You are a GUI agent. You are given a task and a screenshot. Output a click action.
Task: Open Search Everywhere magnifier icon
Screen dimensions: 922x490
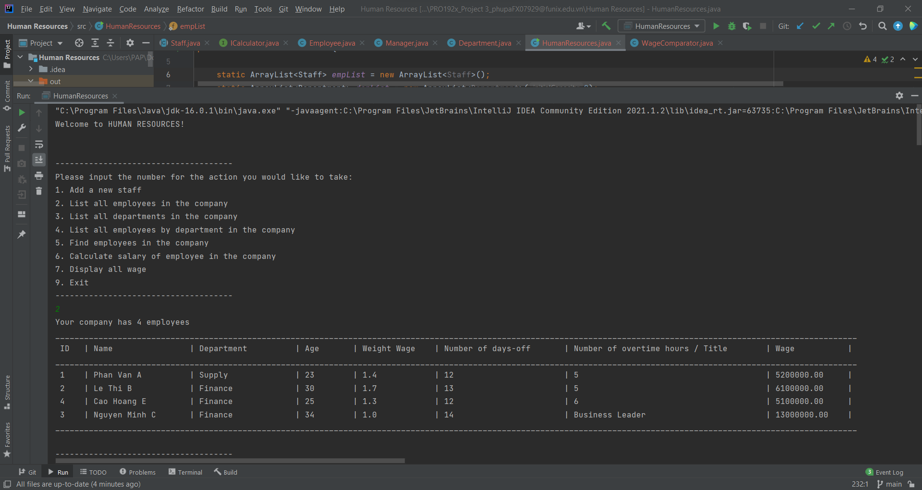[x=883, y=26]
